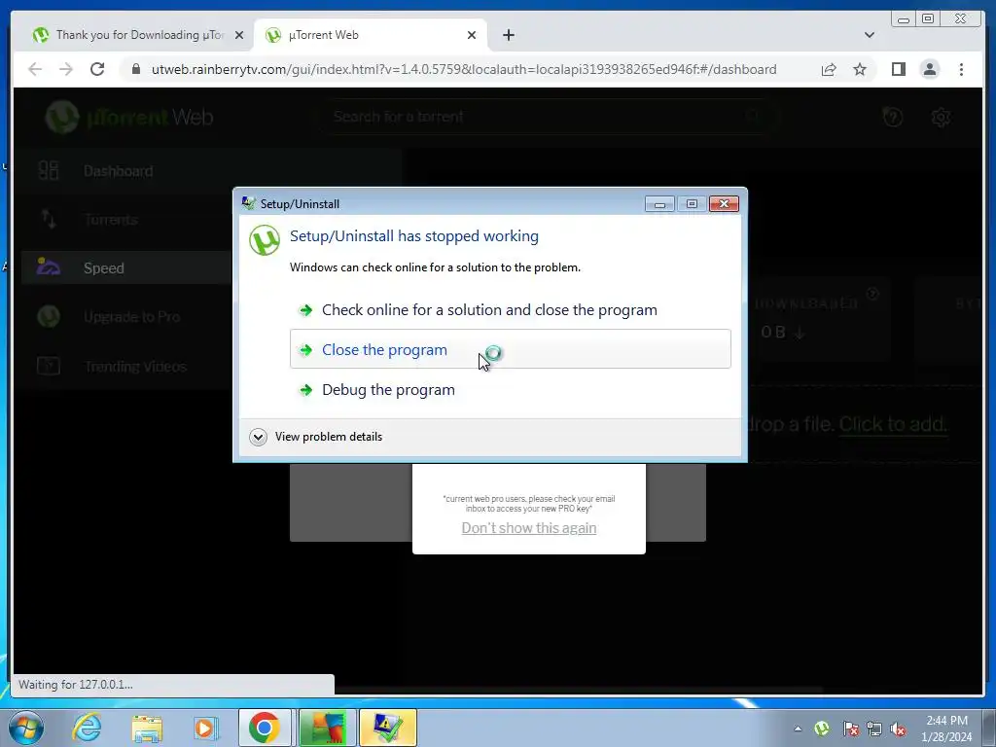Open uTorrent Web help question-mark icon
Screen dimensions: 996x747
(x=893, y=117)
